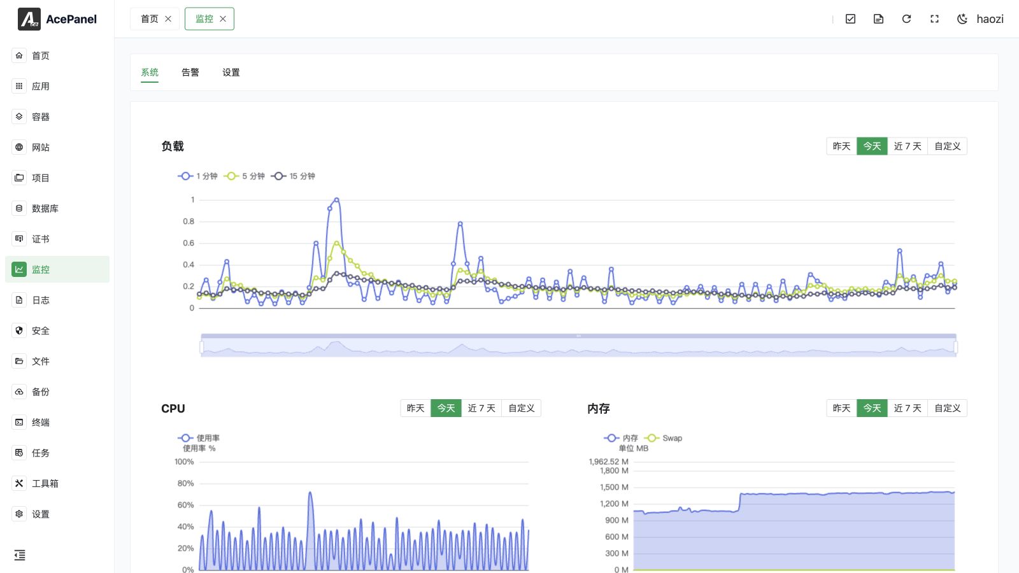Click the highest 1 分钟 load peak point
1019x573 pixels.
336,200
